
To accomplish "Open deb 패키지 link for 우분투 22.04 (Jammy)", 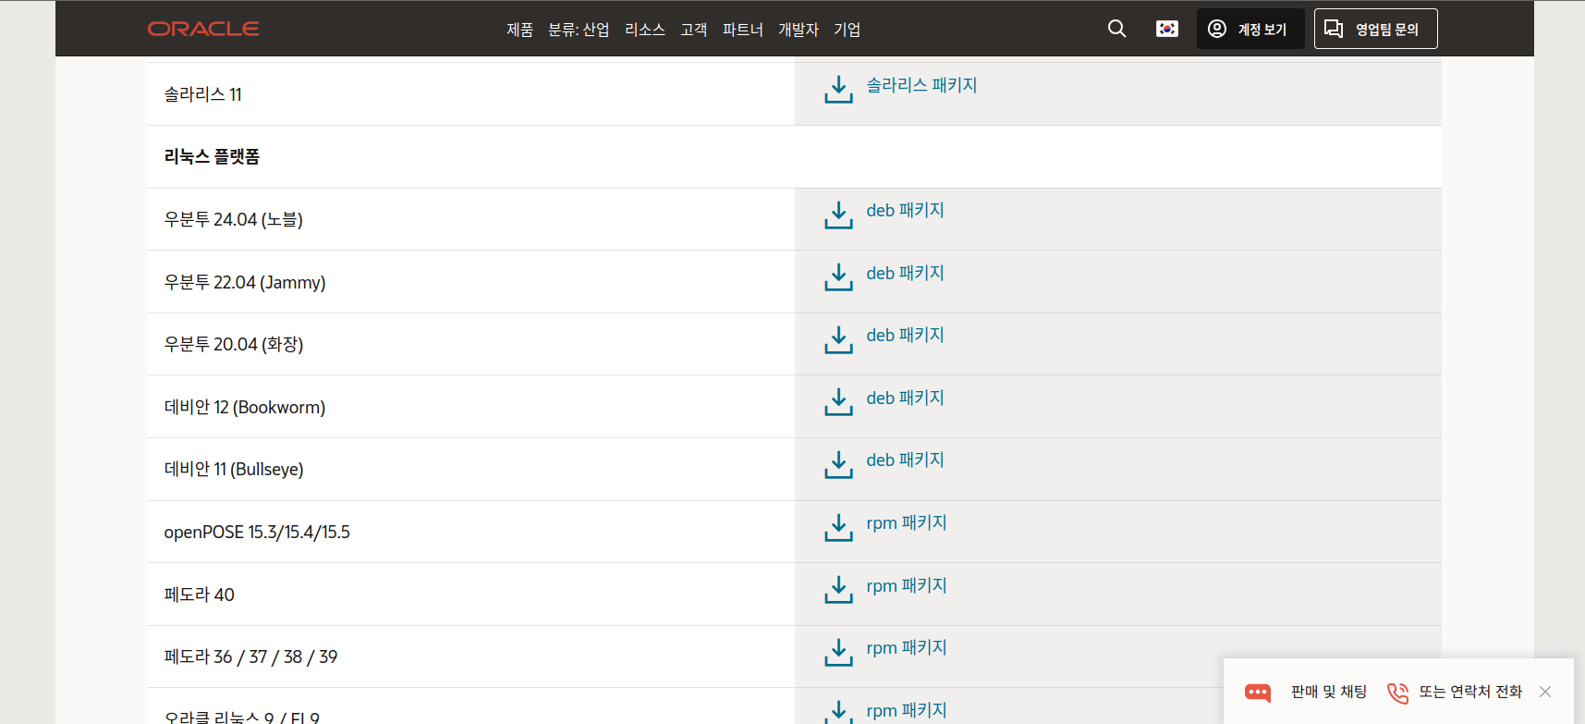I will tap(905, 274).
